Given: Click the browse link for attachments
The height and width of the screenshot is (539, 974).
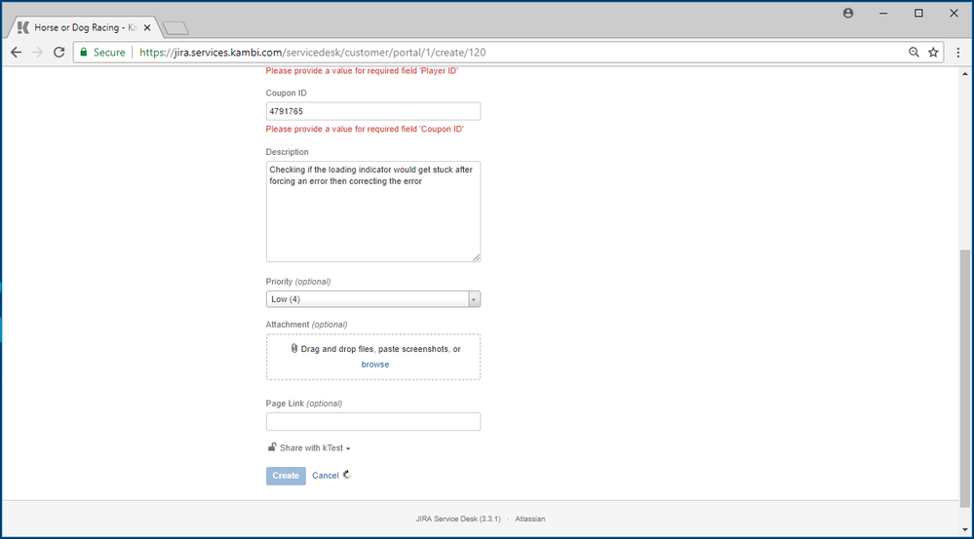Looking at the screenshot, I should click(x=375, y=365).
